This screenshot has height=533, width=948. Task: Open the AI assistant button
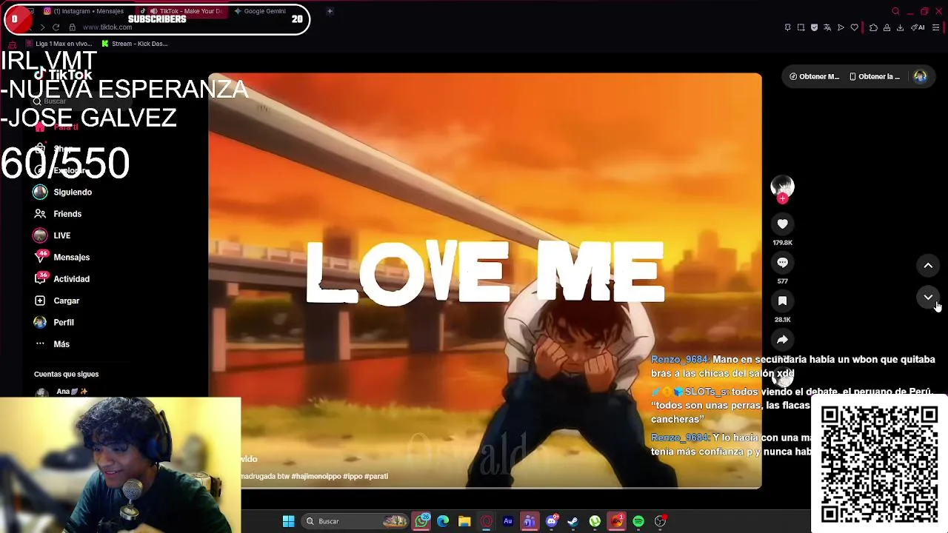click(x=918, y=27)
